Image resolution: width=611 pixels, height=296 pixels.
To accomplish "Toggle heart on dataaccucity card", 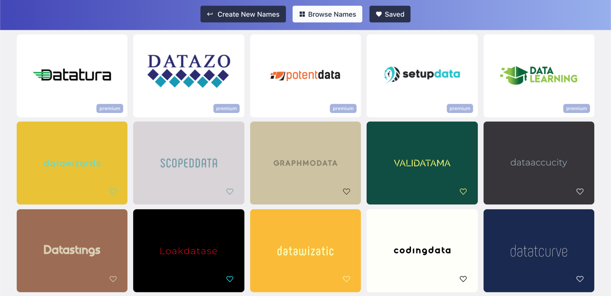I will (x=580, y=191).
